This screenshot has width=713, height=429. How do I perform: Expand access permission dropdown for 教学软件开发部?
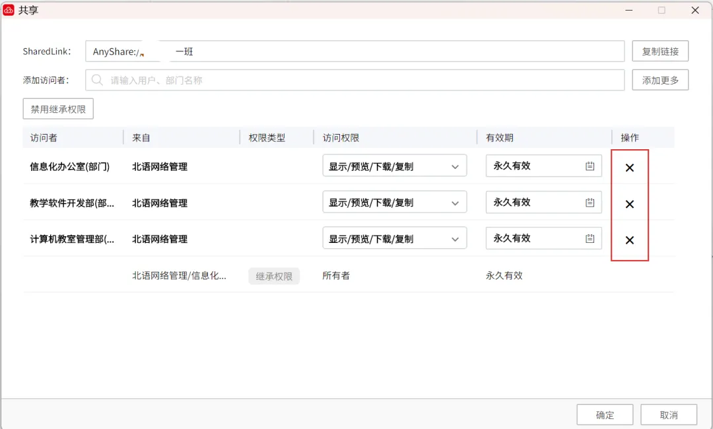[x=394, y=202]
